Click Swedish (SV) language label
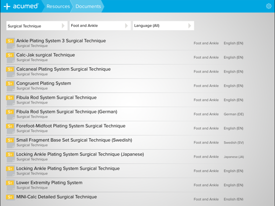 (x=234, y=143)
